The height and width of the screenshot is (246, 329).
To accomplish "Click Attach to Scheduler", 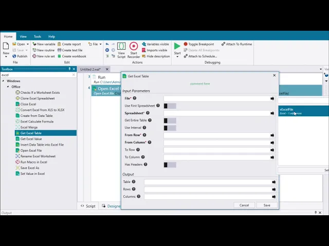I will pos(200,56).
